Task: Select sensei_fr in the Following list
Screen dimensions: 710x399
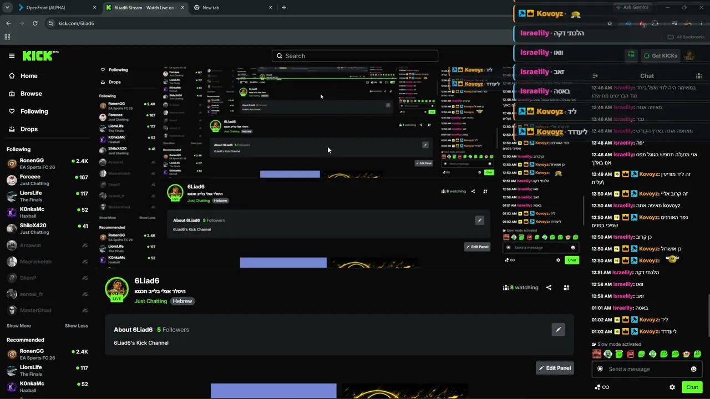Action: coord(47,294)
